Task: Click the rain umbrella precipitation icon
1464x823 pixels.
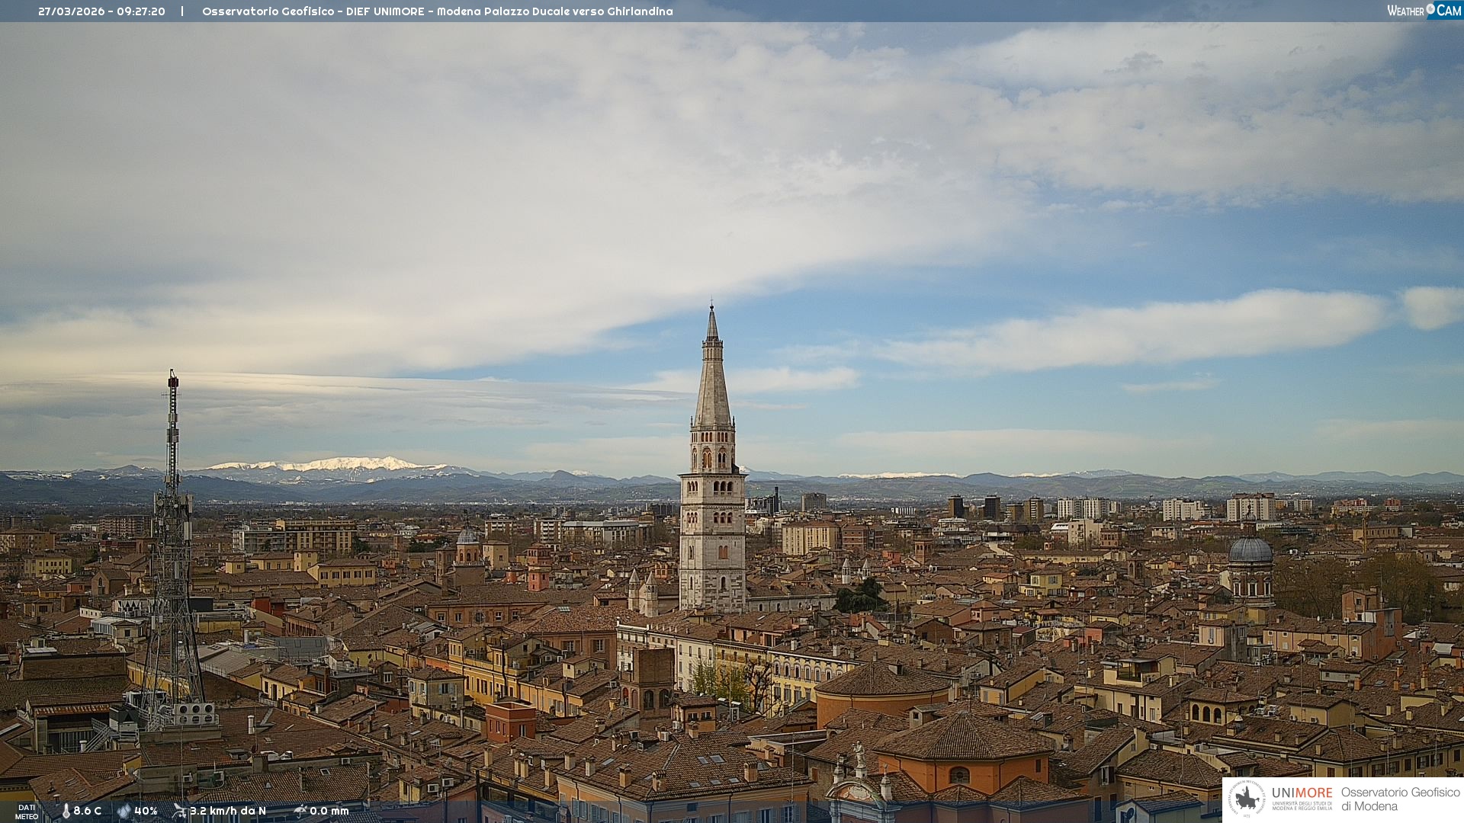Action: [x=300, y=811]
